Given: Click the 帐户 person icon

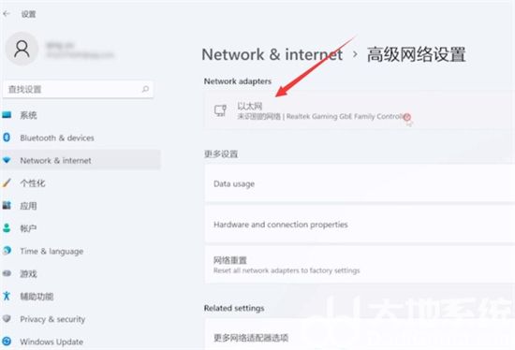Looking at the screenshot, I should click(7, 227).
